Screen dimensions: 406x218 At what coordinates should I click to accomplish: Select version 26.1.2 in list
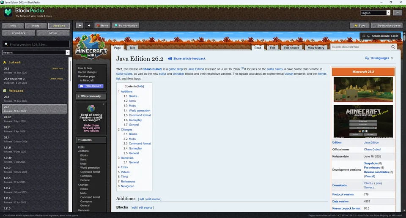[x=34, y=119]
